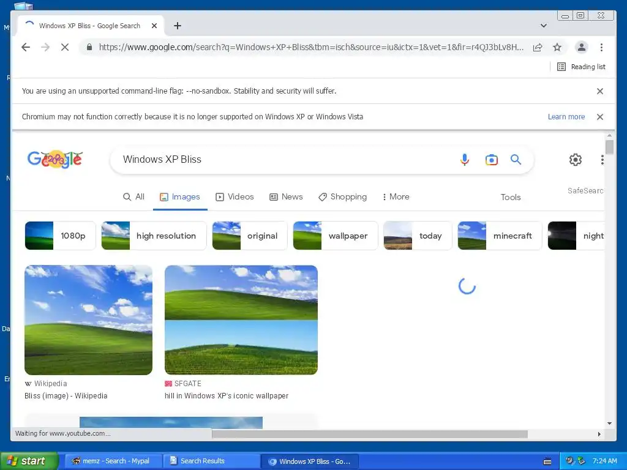The width and height of the screenshot is (627, 470).
Task: Expand the More search categories menu
Action: click(396, 196)
